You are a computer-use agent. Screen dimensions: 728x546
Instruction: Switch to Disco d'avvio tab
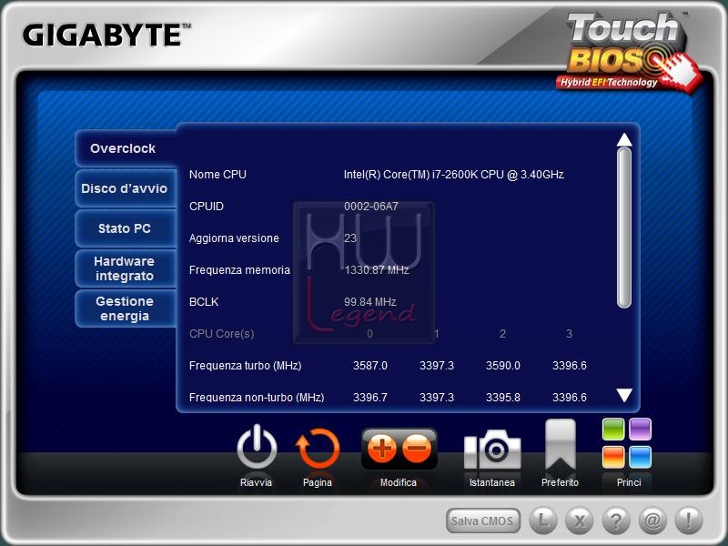(126, 188)
